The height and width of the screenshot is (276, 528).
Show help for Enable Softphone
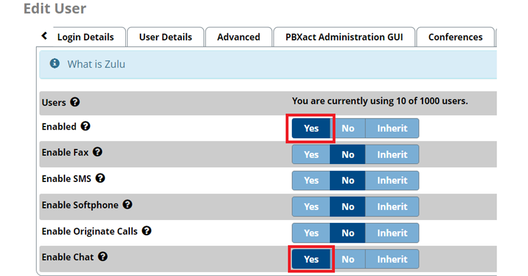(x=127, y=205)
